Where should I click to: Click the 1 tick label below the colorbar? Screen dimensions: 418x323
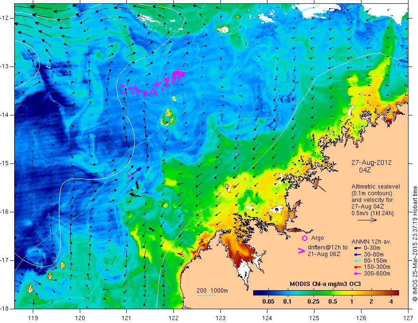(x=351, y=302)
